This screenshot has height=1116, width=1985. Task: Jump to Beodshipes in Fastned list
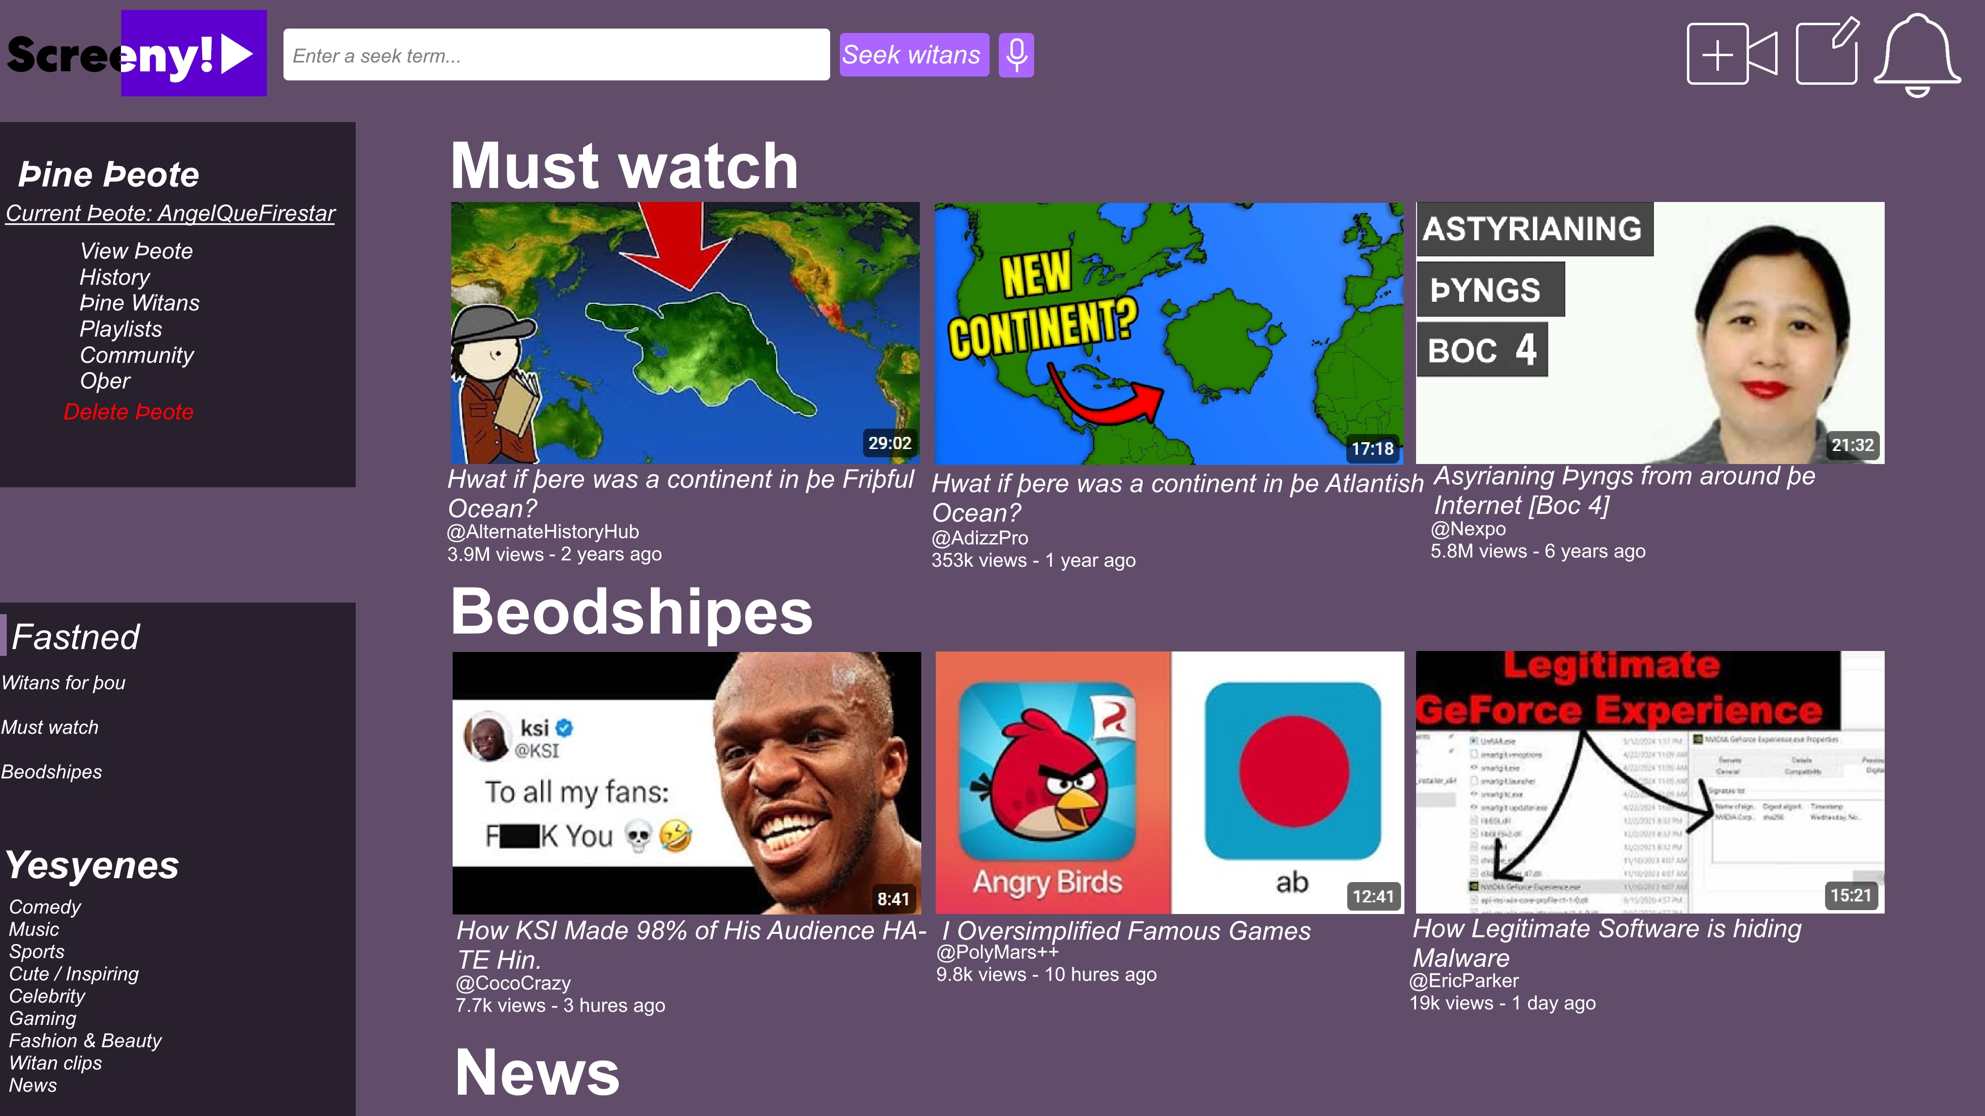[52, 772]
